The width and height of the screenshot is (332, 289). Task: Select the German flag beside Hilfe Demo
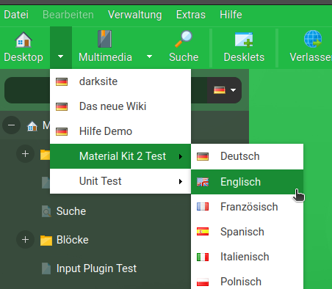(62, 131)
